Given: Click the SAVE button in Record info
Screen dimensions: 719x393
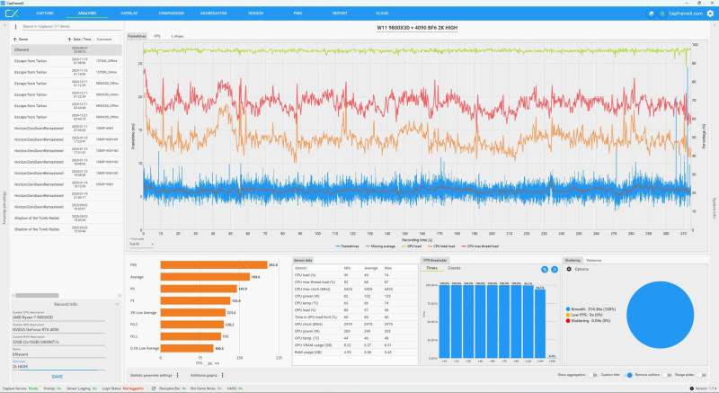Looking at the screenshot, I should click(x=58, y=377).
